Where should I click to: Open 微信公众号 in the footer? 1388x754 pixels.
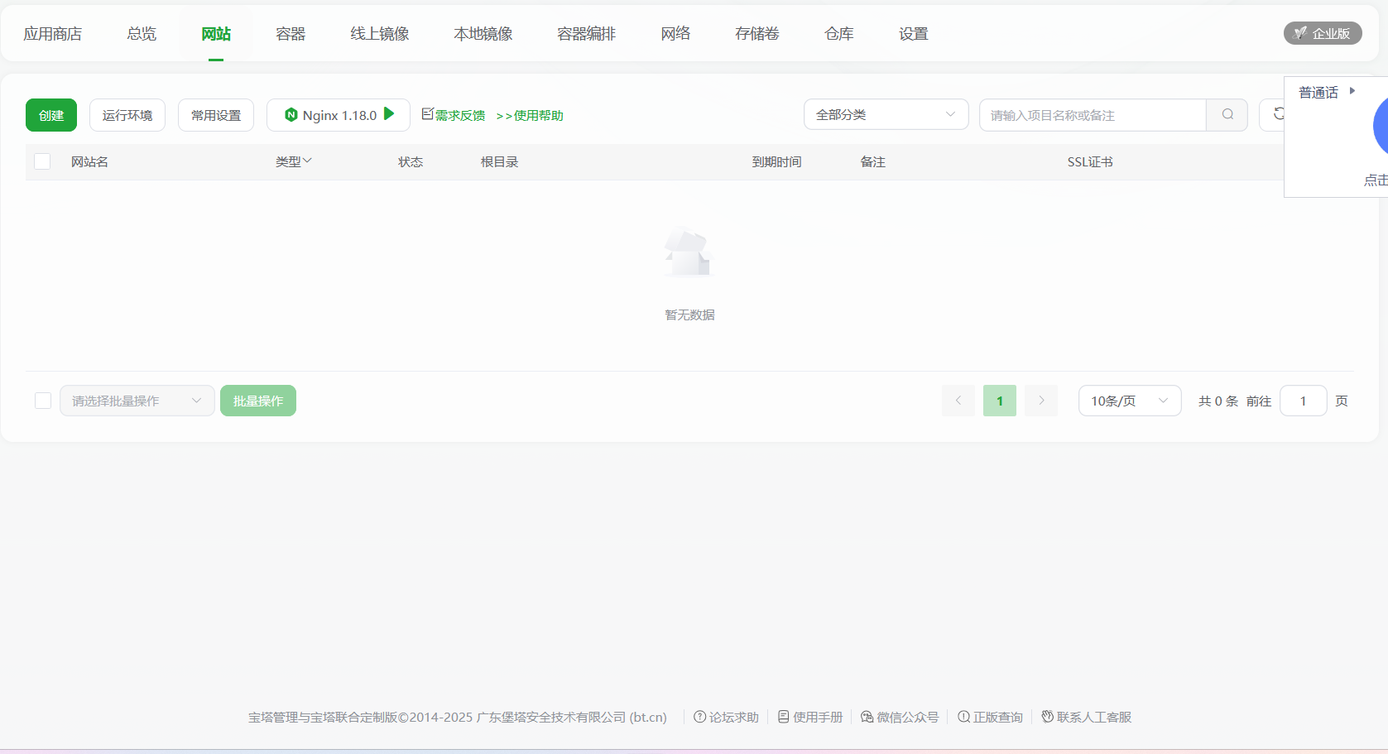[900, 717]
